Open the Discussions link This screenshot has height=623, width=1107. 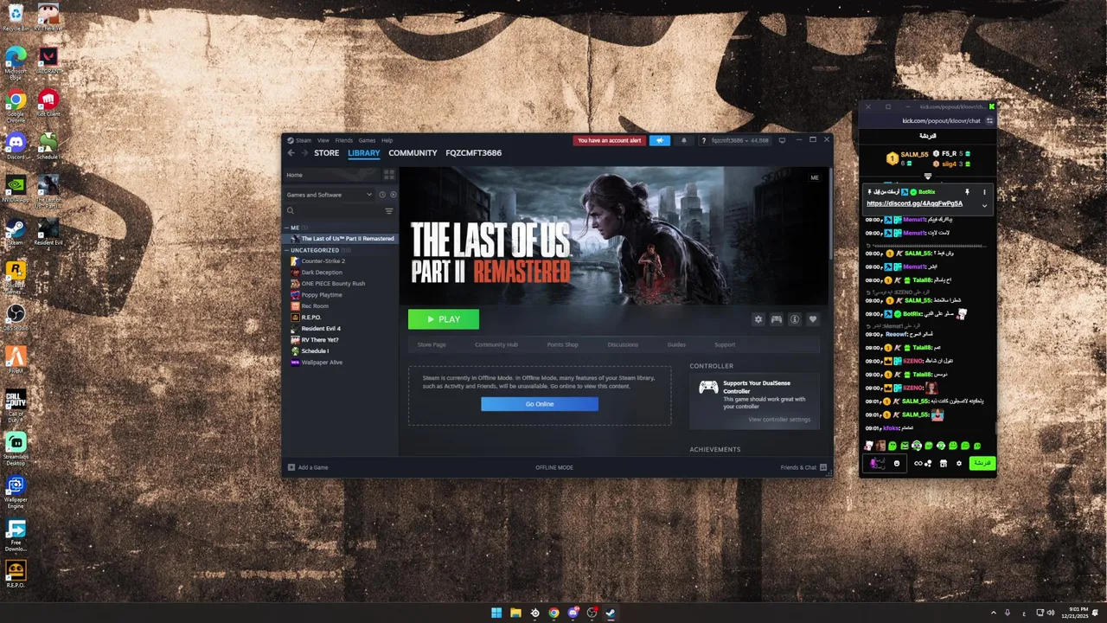[x=623, y=344]
